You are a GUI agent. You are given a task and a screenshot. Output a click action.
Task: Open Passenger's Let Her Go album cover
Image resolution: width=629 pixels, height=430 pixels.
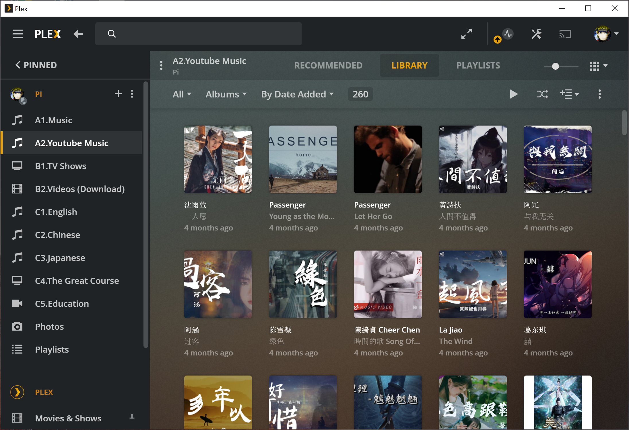(x=388, y=159)
